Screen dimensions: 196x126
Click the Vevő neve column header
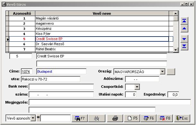tap(102, 13)
